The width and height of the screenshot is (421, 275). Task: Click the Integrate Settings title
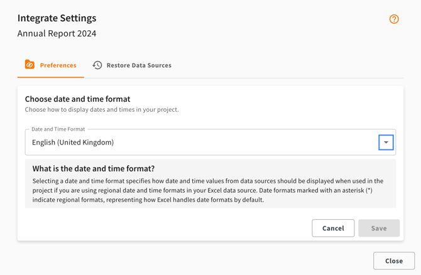point(57,18)
